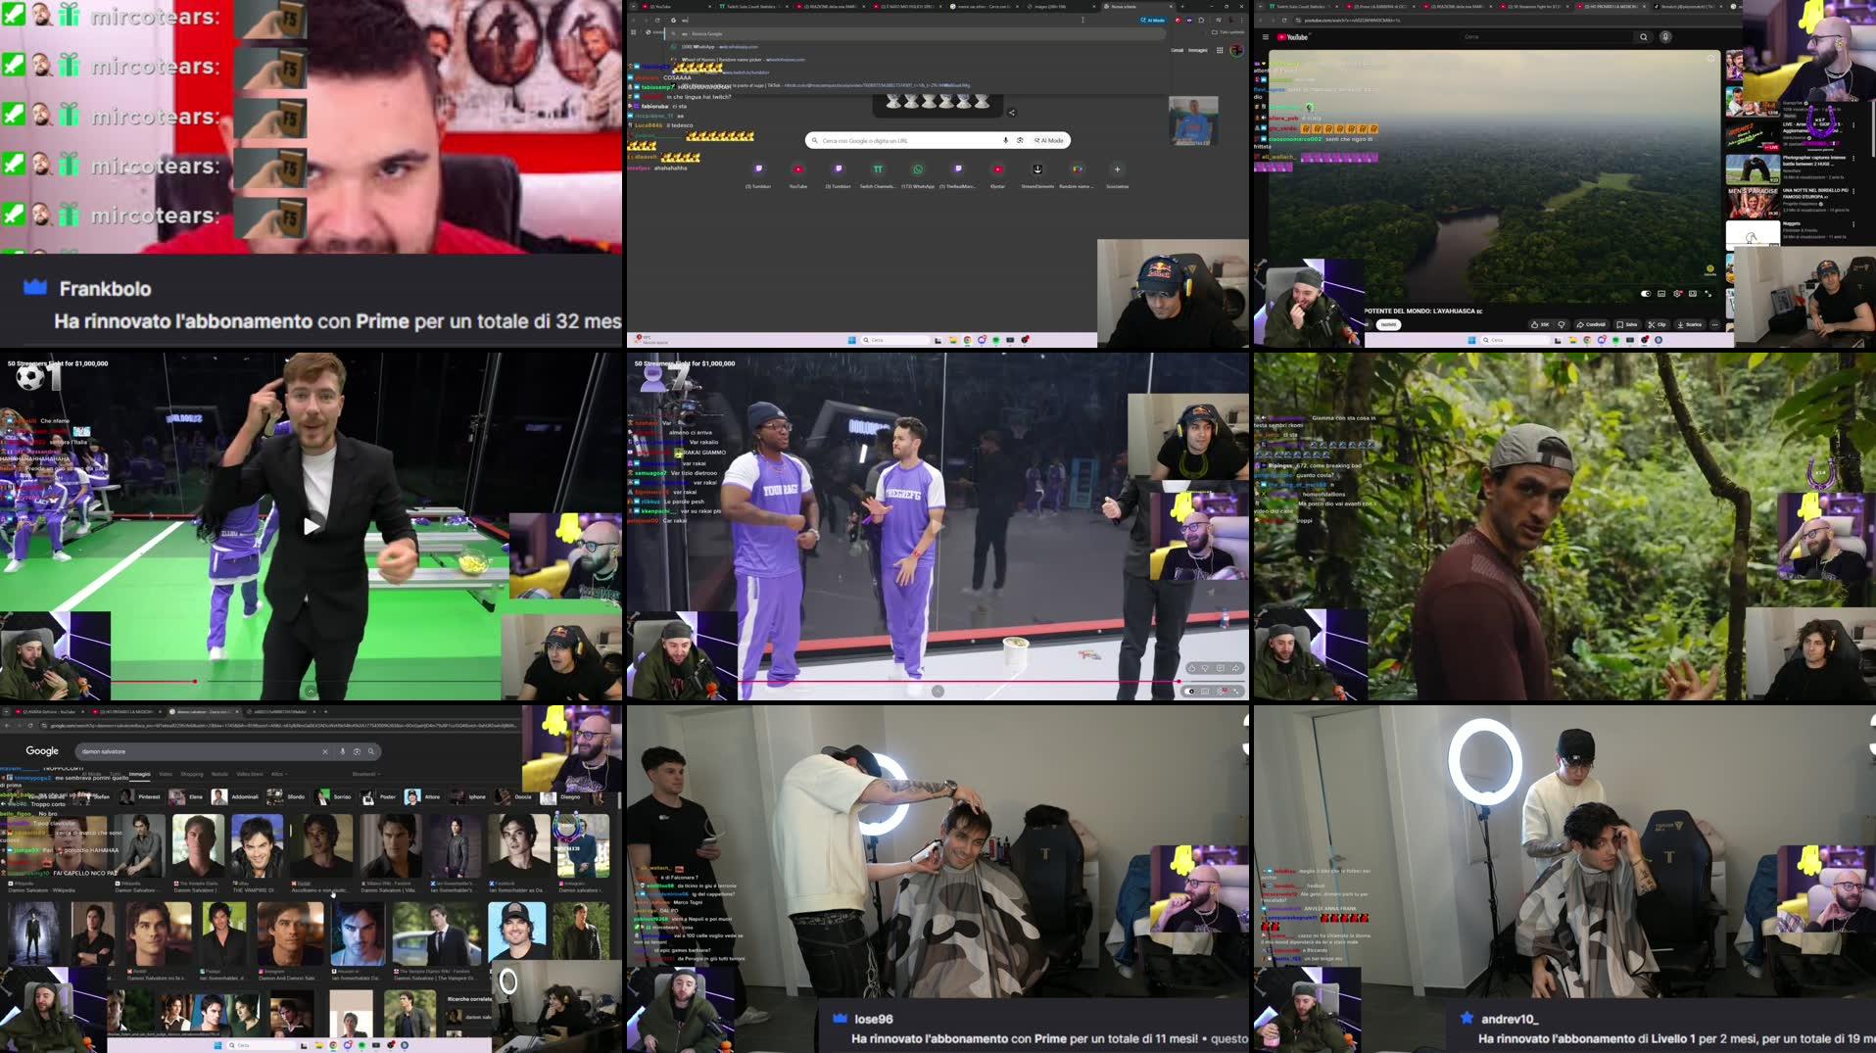Switch to the Immagini tab in Google search
Screen dimensions: 1876x1053
point(139,774)
